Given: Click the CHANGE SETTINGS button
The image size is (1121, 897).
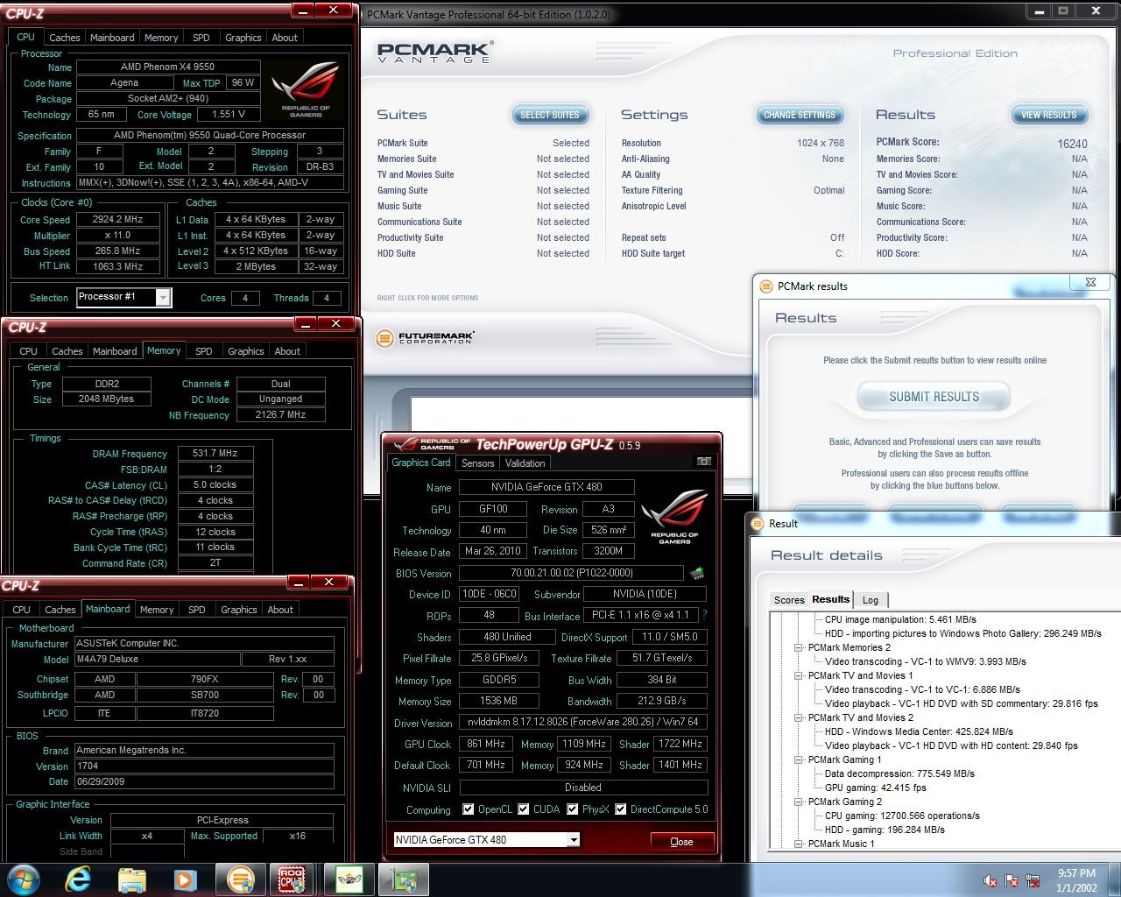Looking at the screenshot, I should coord(800,115).
